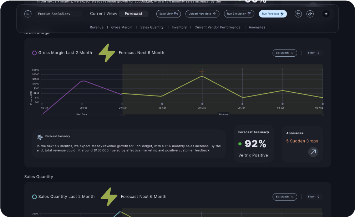Open the Gross Margin Six Month dropdown

(285, 53)
